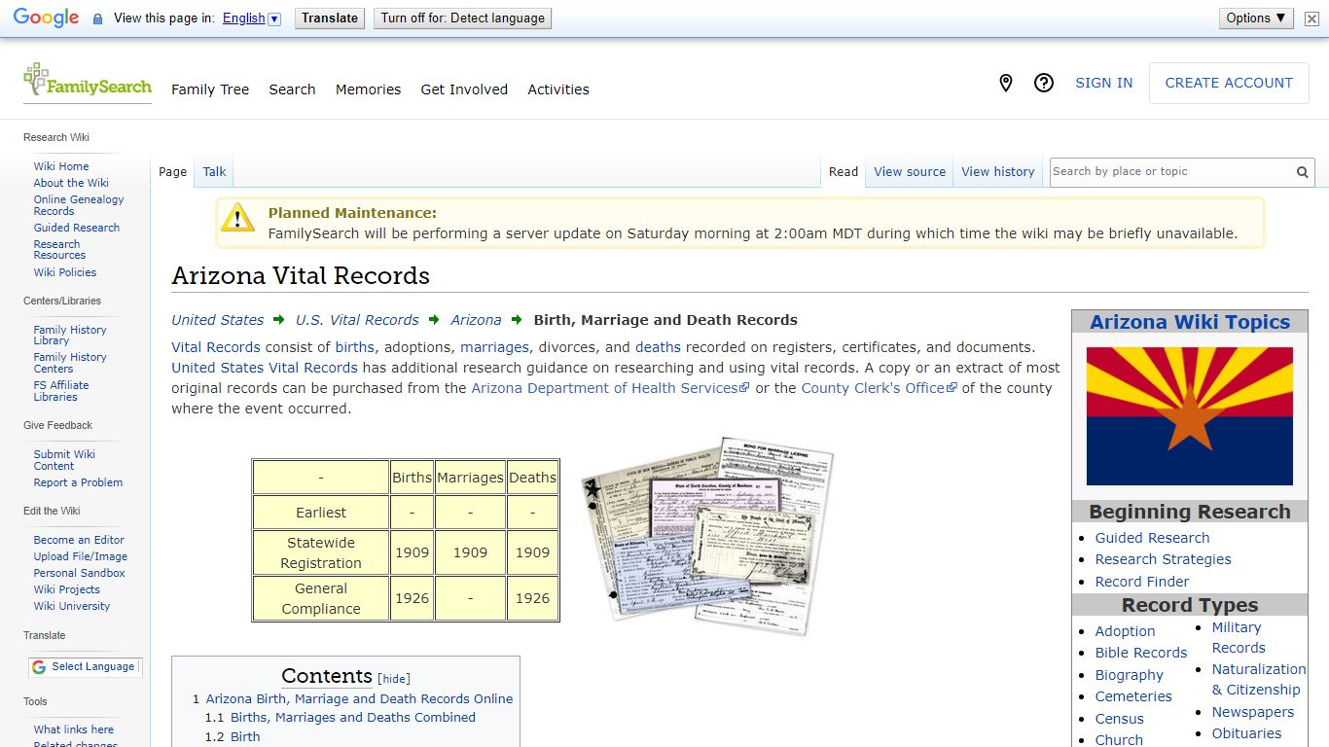Turn off translation for Detect language
The width and height of the screenshot is (1329, 747).
pyautogui.click(x=462, y=18)
